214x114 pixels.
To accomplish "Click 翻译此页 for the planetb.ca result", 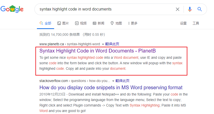I will pyautogui.click(x=112, y=44).
